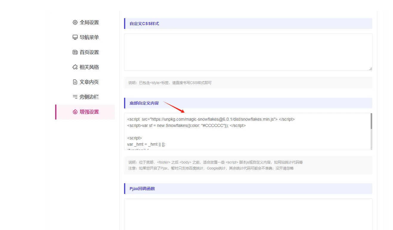The width and height of the screenshot is (393, 230).
Task: Click the newspaper icon beside 首页设置
Action: coord(75,52)
